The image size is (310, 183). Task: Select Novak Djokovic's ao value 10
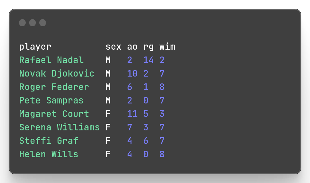point(132,74)
